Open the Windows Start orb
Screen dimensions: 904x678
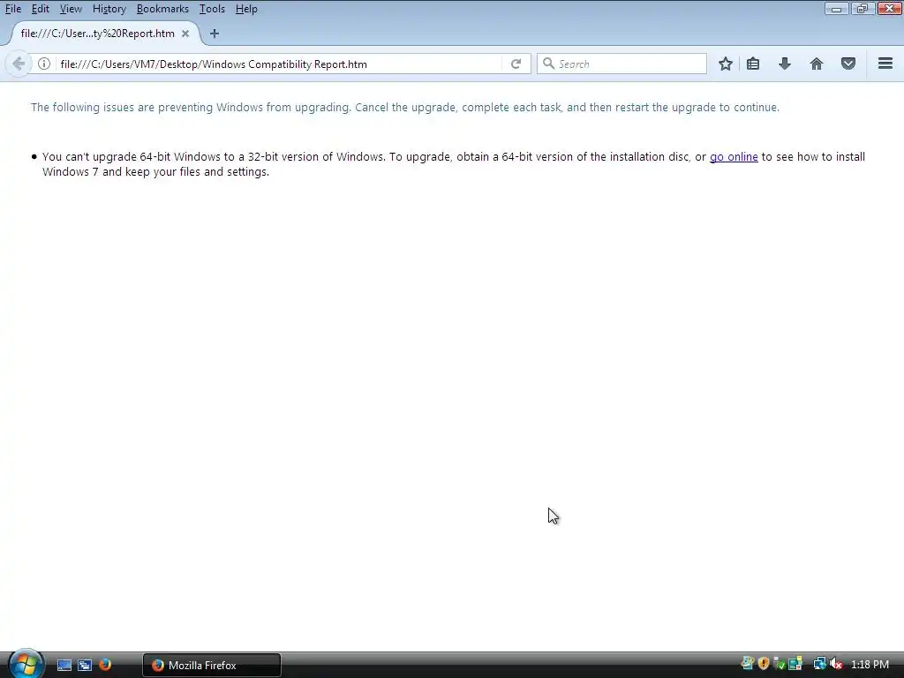[x=26, y=664]
